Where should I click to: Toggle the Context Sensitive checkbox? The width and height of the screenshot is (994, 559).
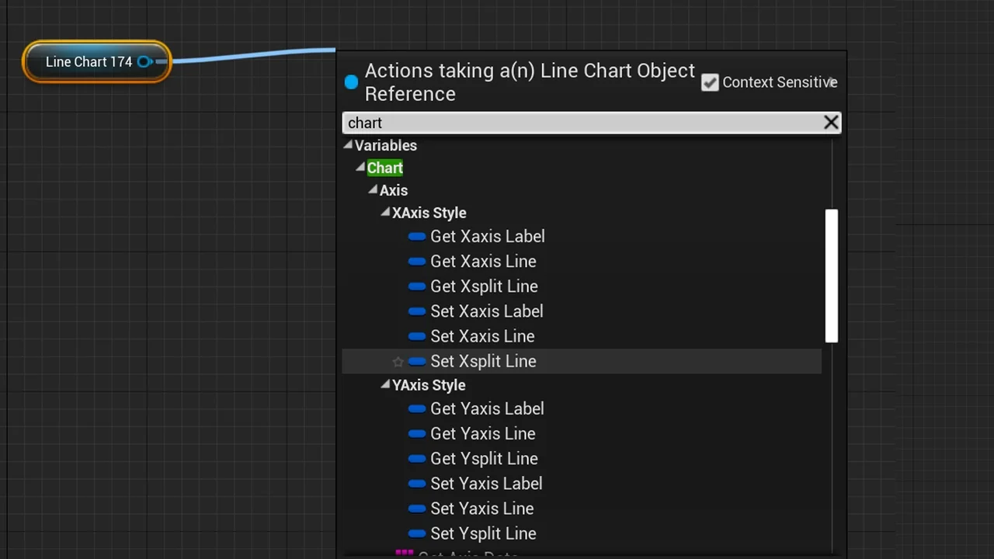710,82
